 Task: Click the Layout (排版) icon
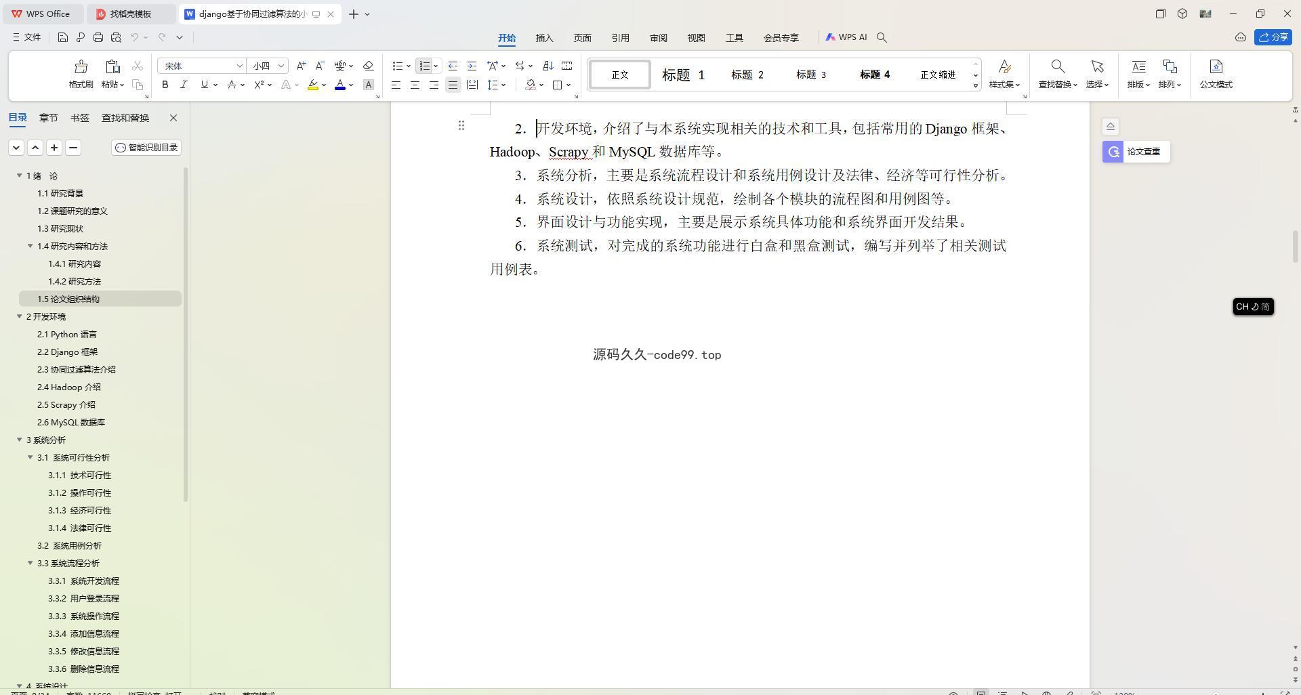pyautogui.click(x=1138, y=66)
